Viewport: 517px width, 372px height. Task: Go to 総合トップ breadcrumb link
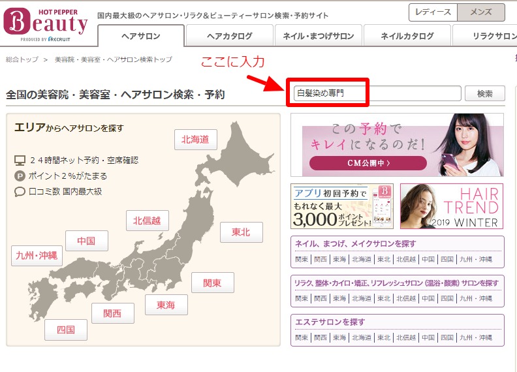point(22,59)
